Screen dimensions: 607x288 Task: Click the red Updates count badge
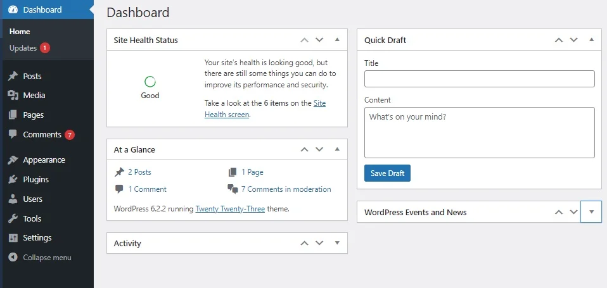click(44, 48)
